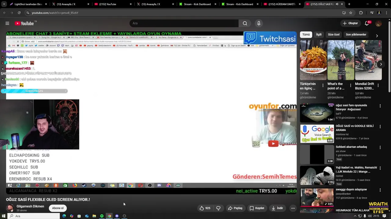Save the video with Kaydet

click(x=257, y=208)
